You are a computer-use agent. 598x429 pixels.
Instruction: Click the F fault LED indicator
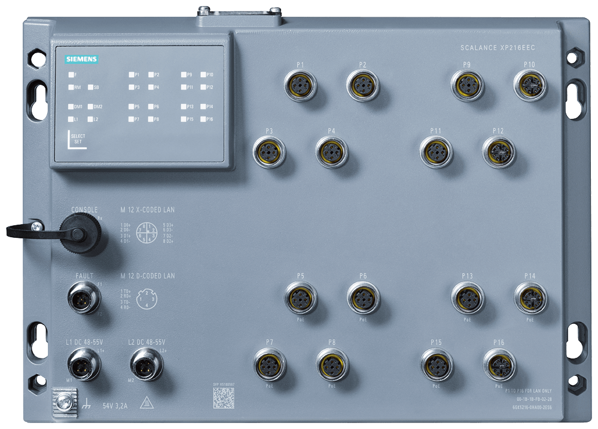(71, 75)
